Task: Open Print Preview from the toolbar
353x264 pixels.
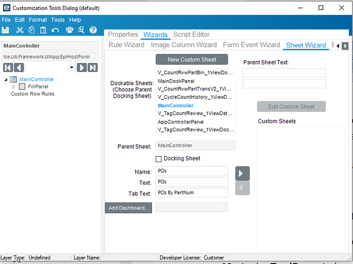Action: tap(82, 30)
